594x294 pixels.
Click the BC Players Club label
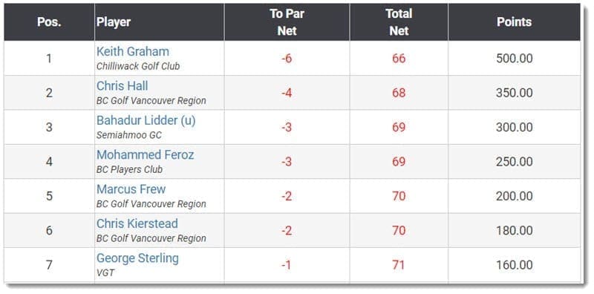[129, 170]
